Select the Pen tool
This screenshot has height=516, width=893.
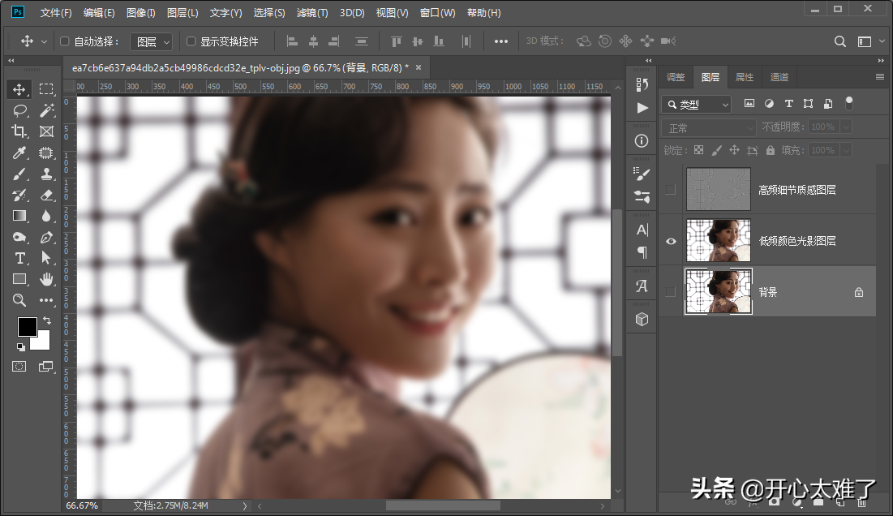point(46,237)
